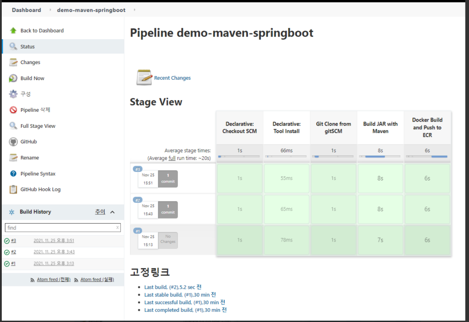Click the 55ms Tool Install cell for build #3
The image size is (469, 322).
[x=287, y=178]
